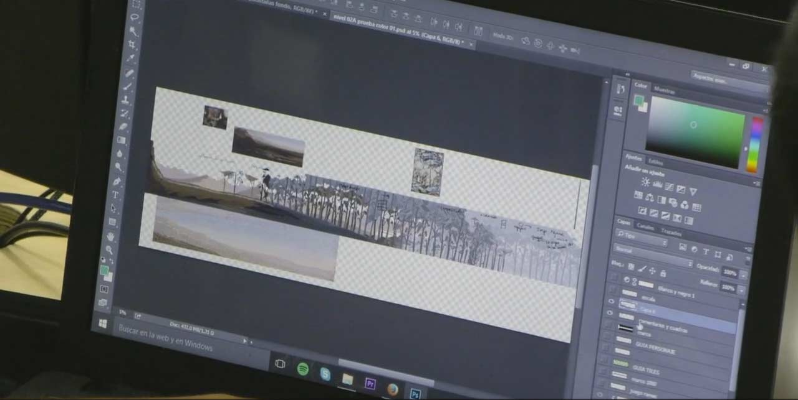Open the Normal blend mode dropdown
Viewport: 798px width, 400px height.
[x=653, y=256]
